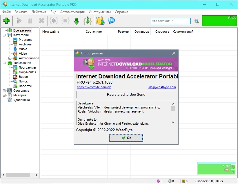Click the Start all downloads braces icon
The height and width of the screenshot is (184, 238).
click(x=54, y=21)
